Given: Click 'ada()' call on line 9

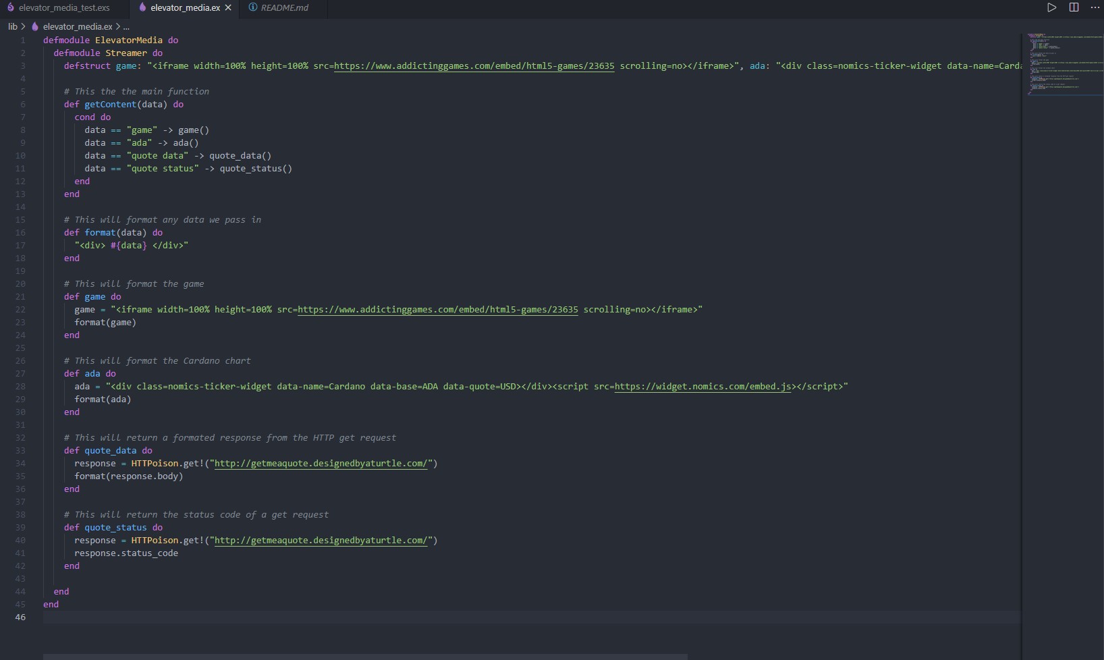Looking at the screenshot, I should [186, 143].
